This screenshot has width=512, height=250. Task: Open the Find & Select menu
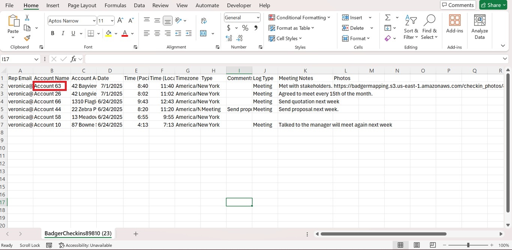[x=429, y=27]
